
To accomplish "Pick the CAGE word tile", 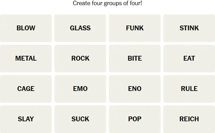I will [26, 89].
